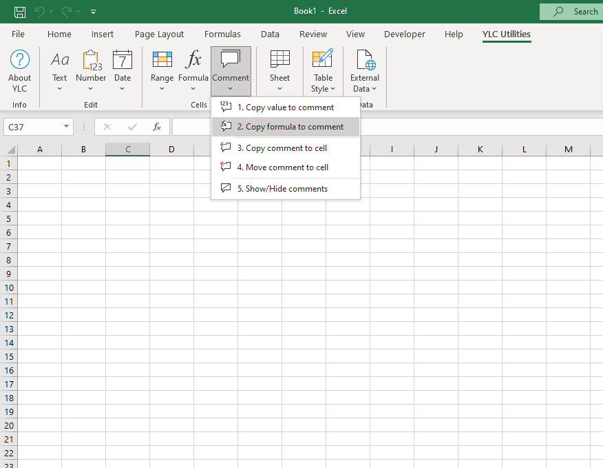Viewport: 603px width, 468px height.
Task: Choose Copy value to comment
Action: pos(285,108)
